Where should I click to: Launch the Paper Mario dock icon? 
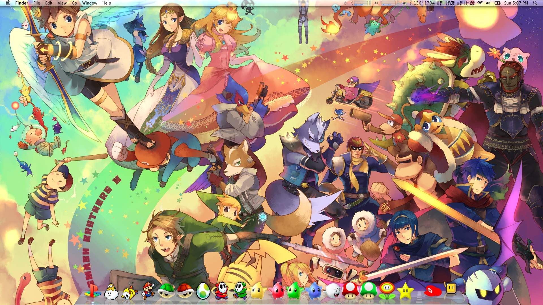pyautogui.click(x=148, y=291)
